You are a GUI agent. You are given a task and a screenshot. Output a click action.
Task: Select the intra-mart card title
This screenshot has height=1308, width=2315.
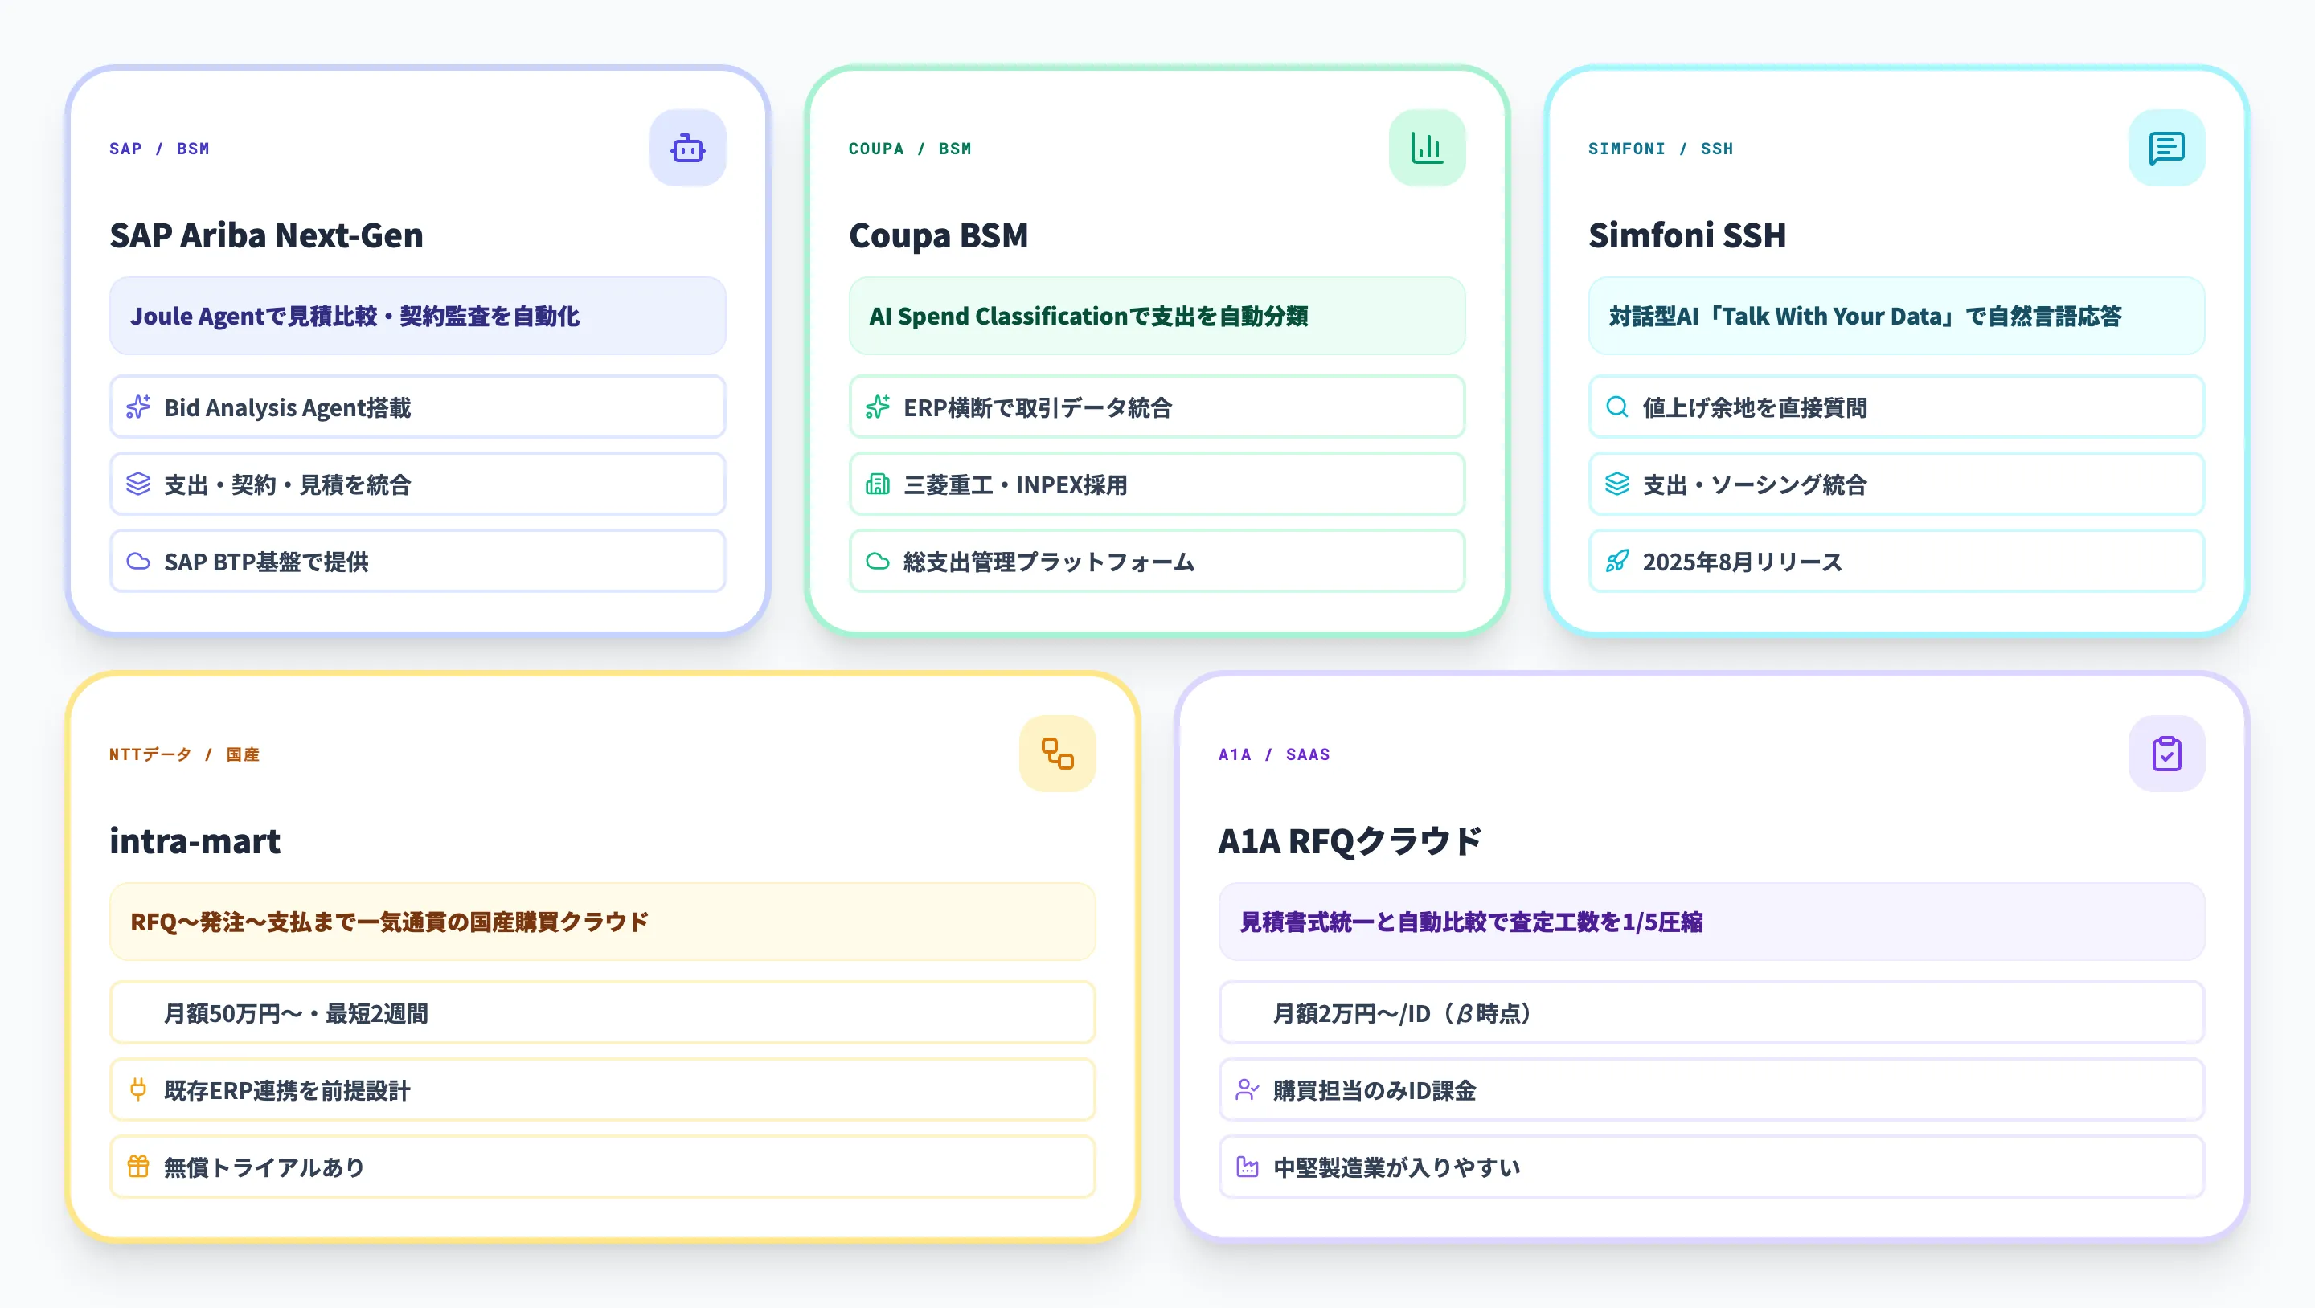[195, 841]
